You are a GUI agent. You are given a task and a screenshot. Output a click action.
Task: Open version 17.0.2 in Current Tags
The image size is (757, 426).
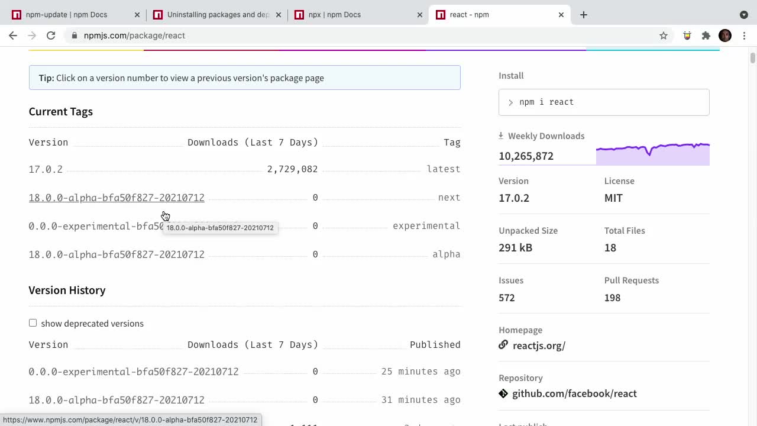tap(46, 169)
